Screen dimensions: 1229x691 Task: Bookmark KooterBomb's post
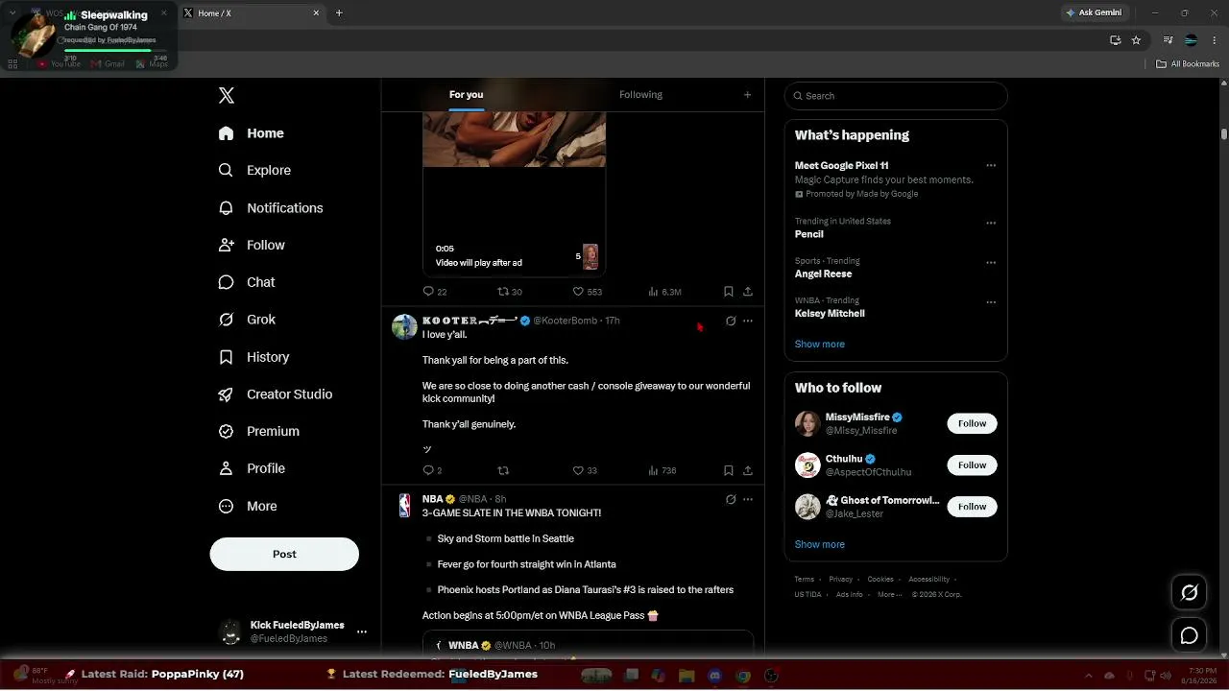729,470
